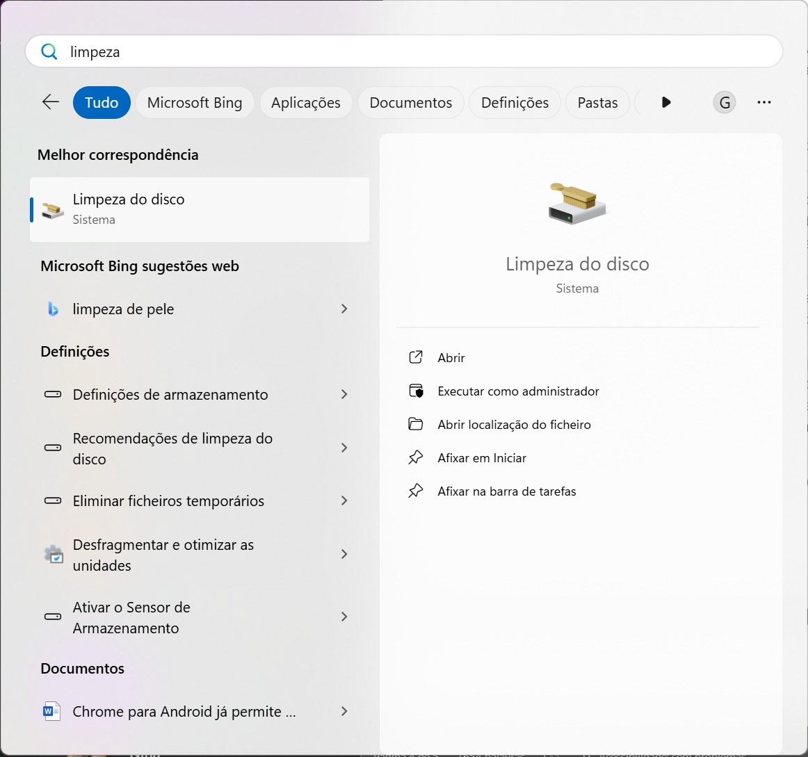This screenshot has height=757, width=808.
Task: Expand limpeza de pele web suggestion chevron
Action: (x=344, y=309)
